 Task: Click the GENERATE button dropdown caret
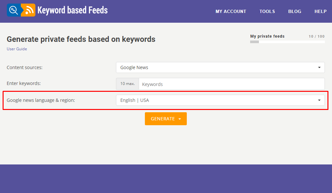180,119
